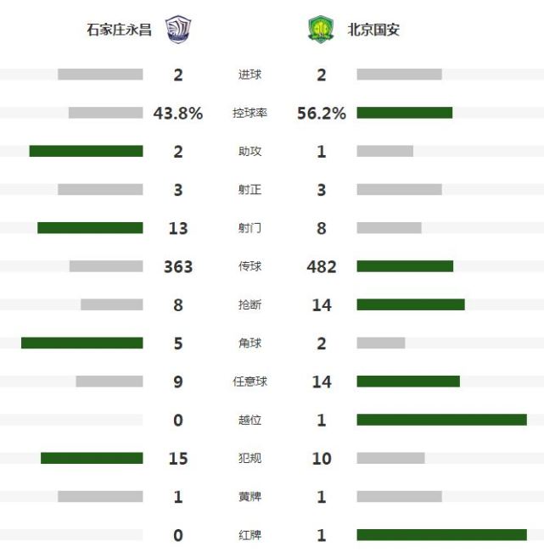Select the 抢断 tackles stat label
544x552 pixels.
point(250,304)
